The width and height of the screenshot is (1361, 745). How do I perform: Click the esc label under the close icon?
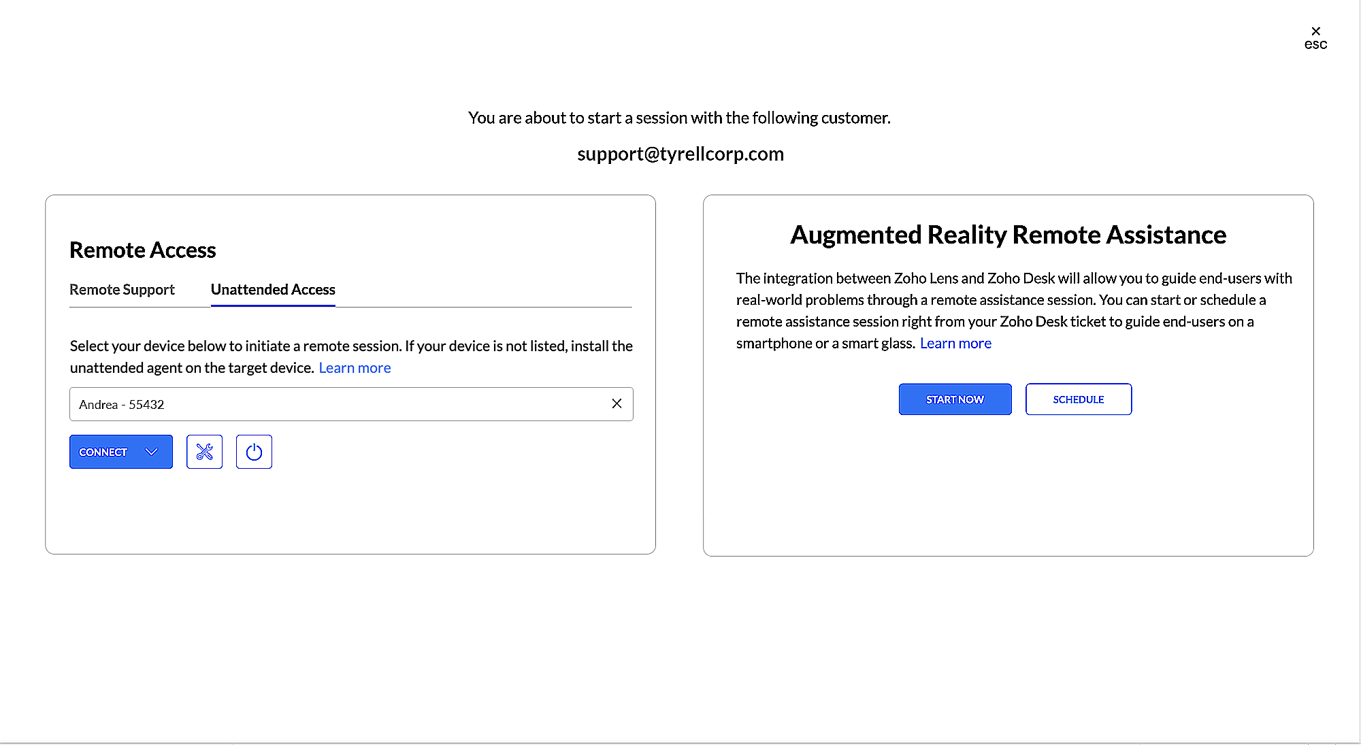coord(1315,45)
